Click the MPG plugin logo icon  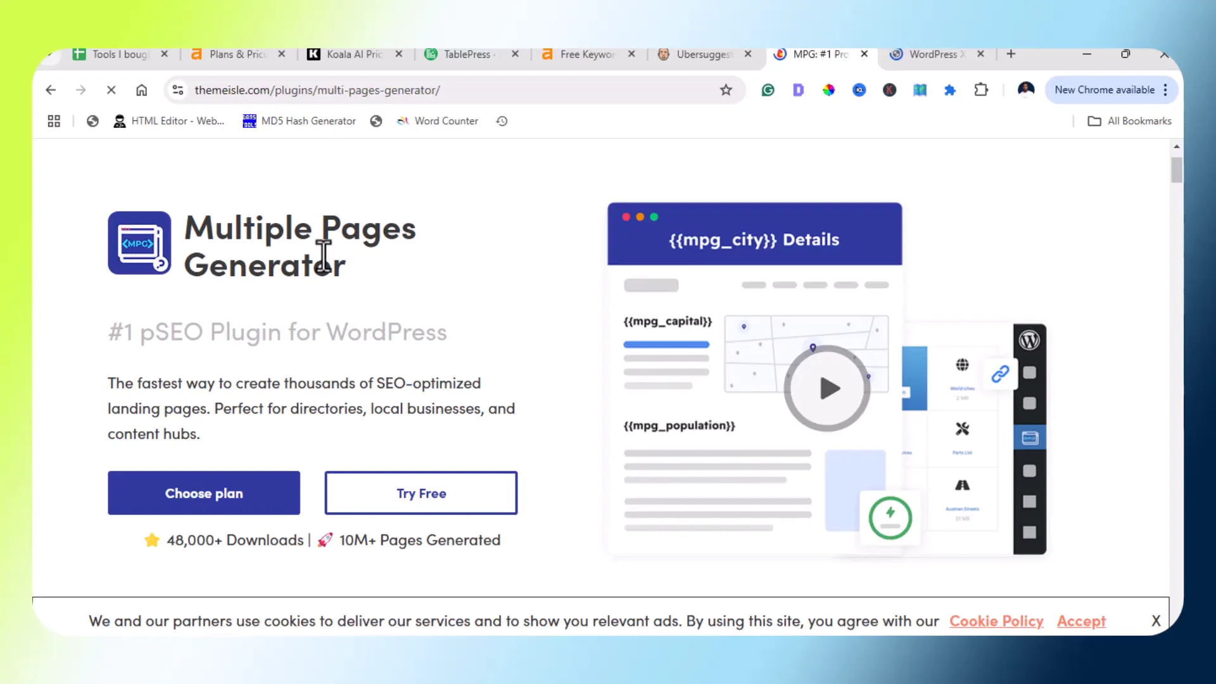click(x=139, y=243)
